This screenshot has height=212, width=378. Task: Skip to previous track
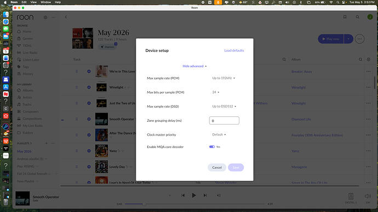[x=183, y=196]
